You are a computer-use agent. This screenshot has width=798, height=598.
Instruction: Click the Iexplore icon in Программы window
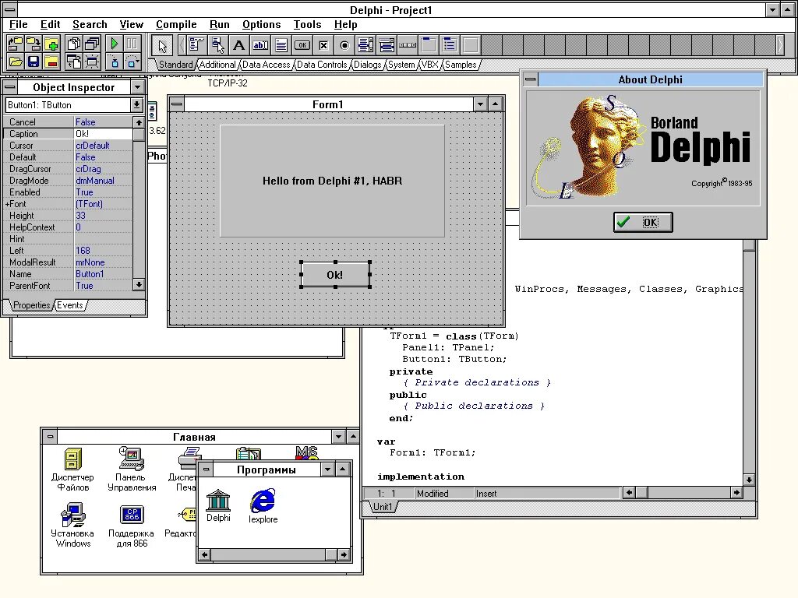point(263,506)
